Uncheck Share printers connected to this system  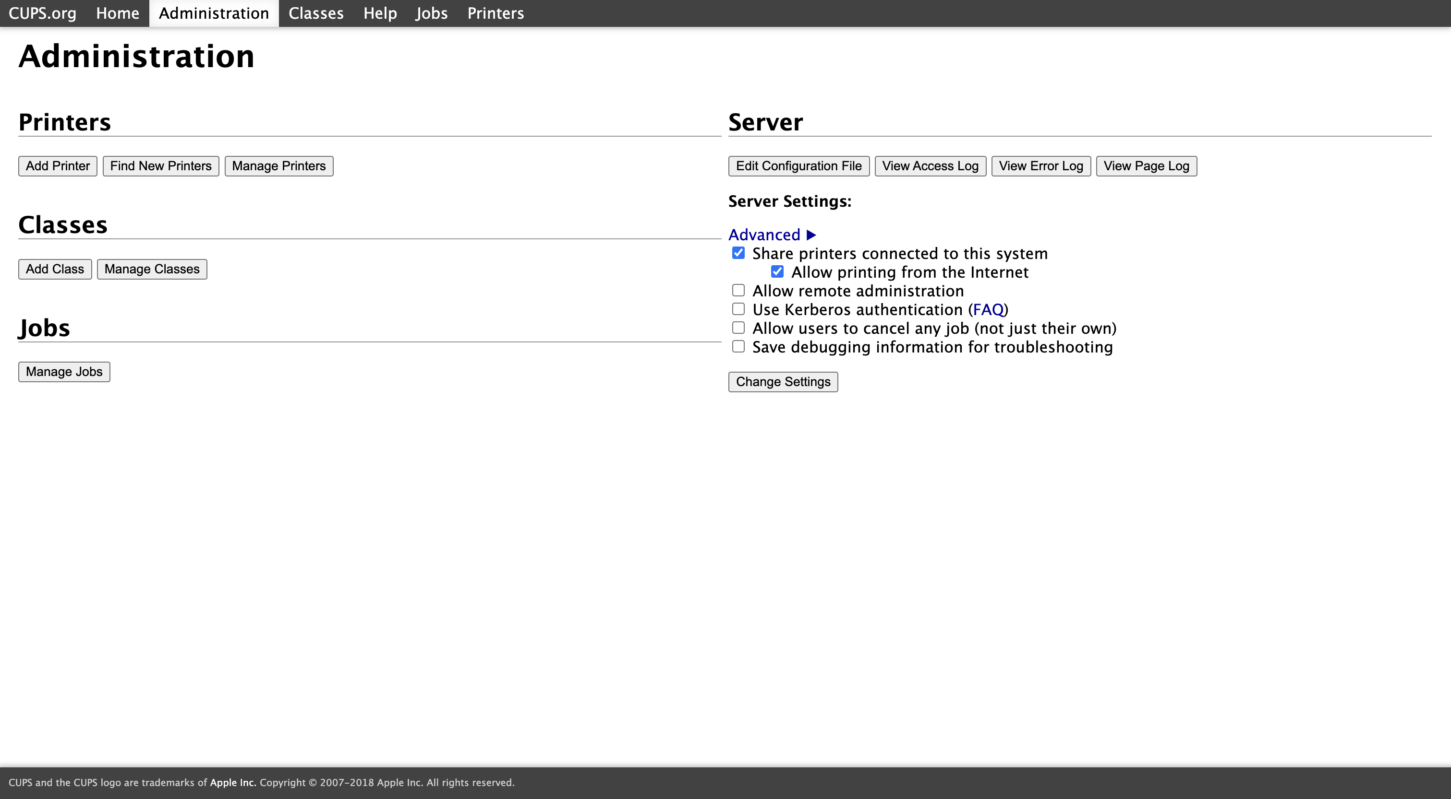738,253
